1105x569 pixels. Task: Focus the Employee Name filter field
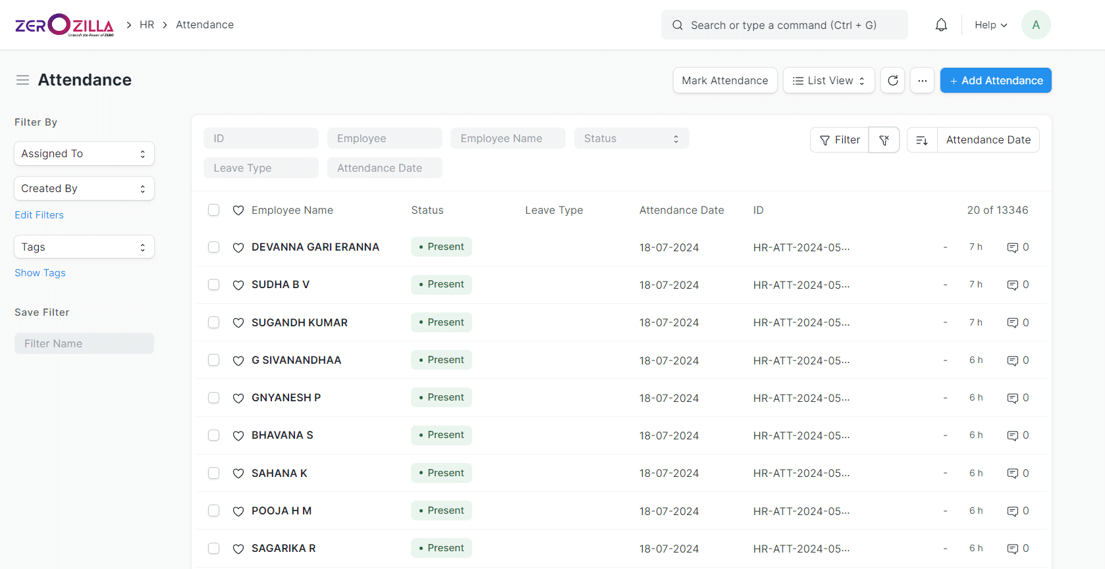pos(507,139)
